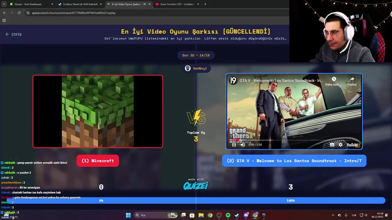Click the Son 32 • 14/16 round indicator
The height and width of the screenshot is (220, 392).
[196, 55]
